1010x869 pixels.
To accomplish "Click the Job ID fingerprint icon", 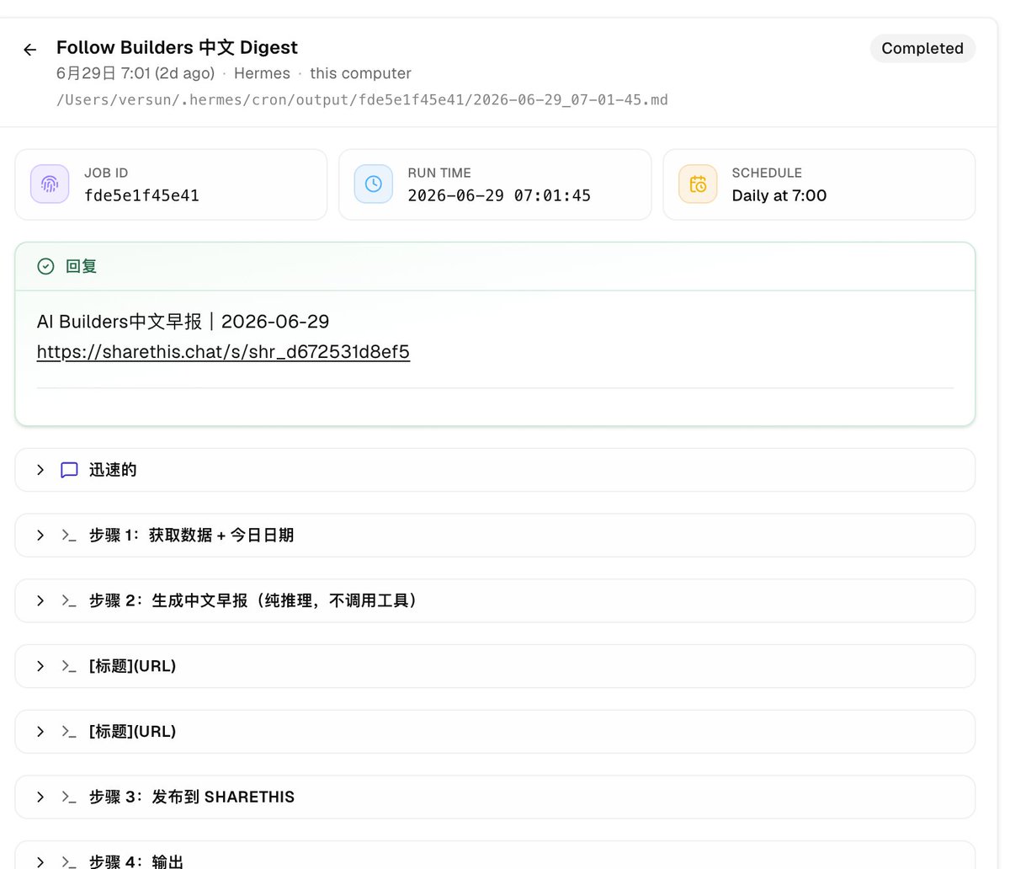I will point(50,184).
